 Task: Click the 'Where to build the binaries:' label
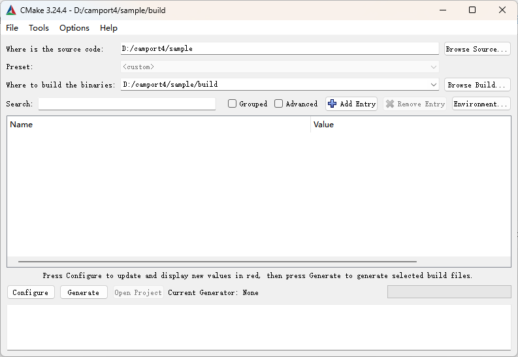[61, 85]
